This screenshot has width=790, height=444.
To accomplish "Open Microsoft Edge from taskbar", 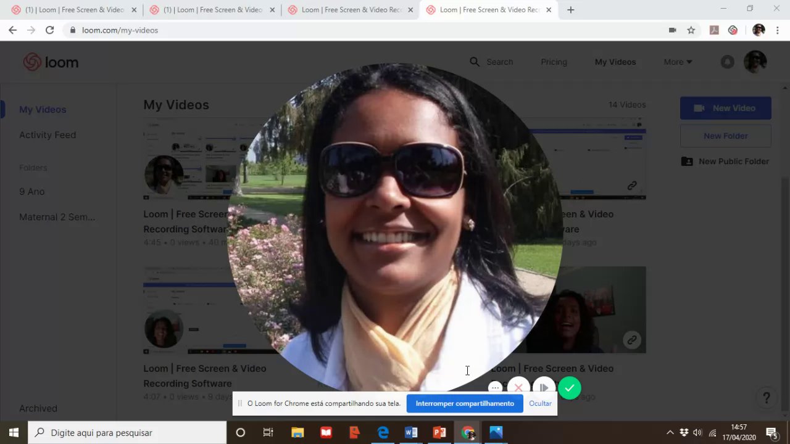I will pyautogui.click(x=383, y=432).
